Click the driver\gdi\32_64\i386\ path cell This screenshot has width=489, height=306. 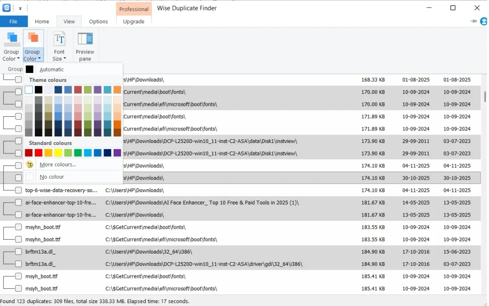204,264
